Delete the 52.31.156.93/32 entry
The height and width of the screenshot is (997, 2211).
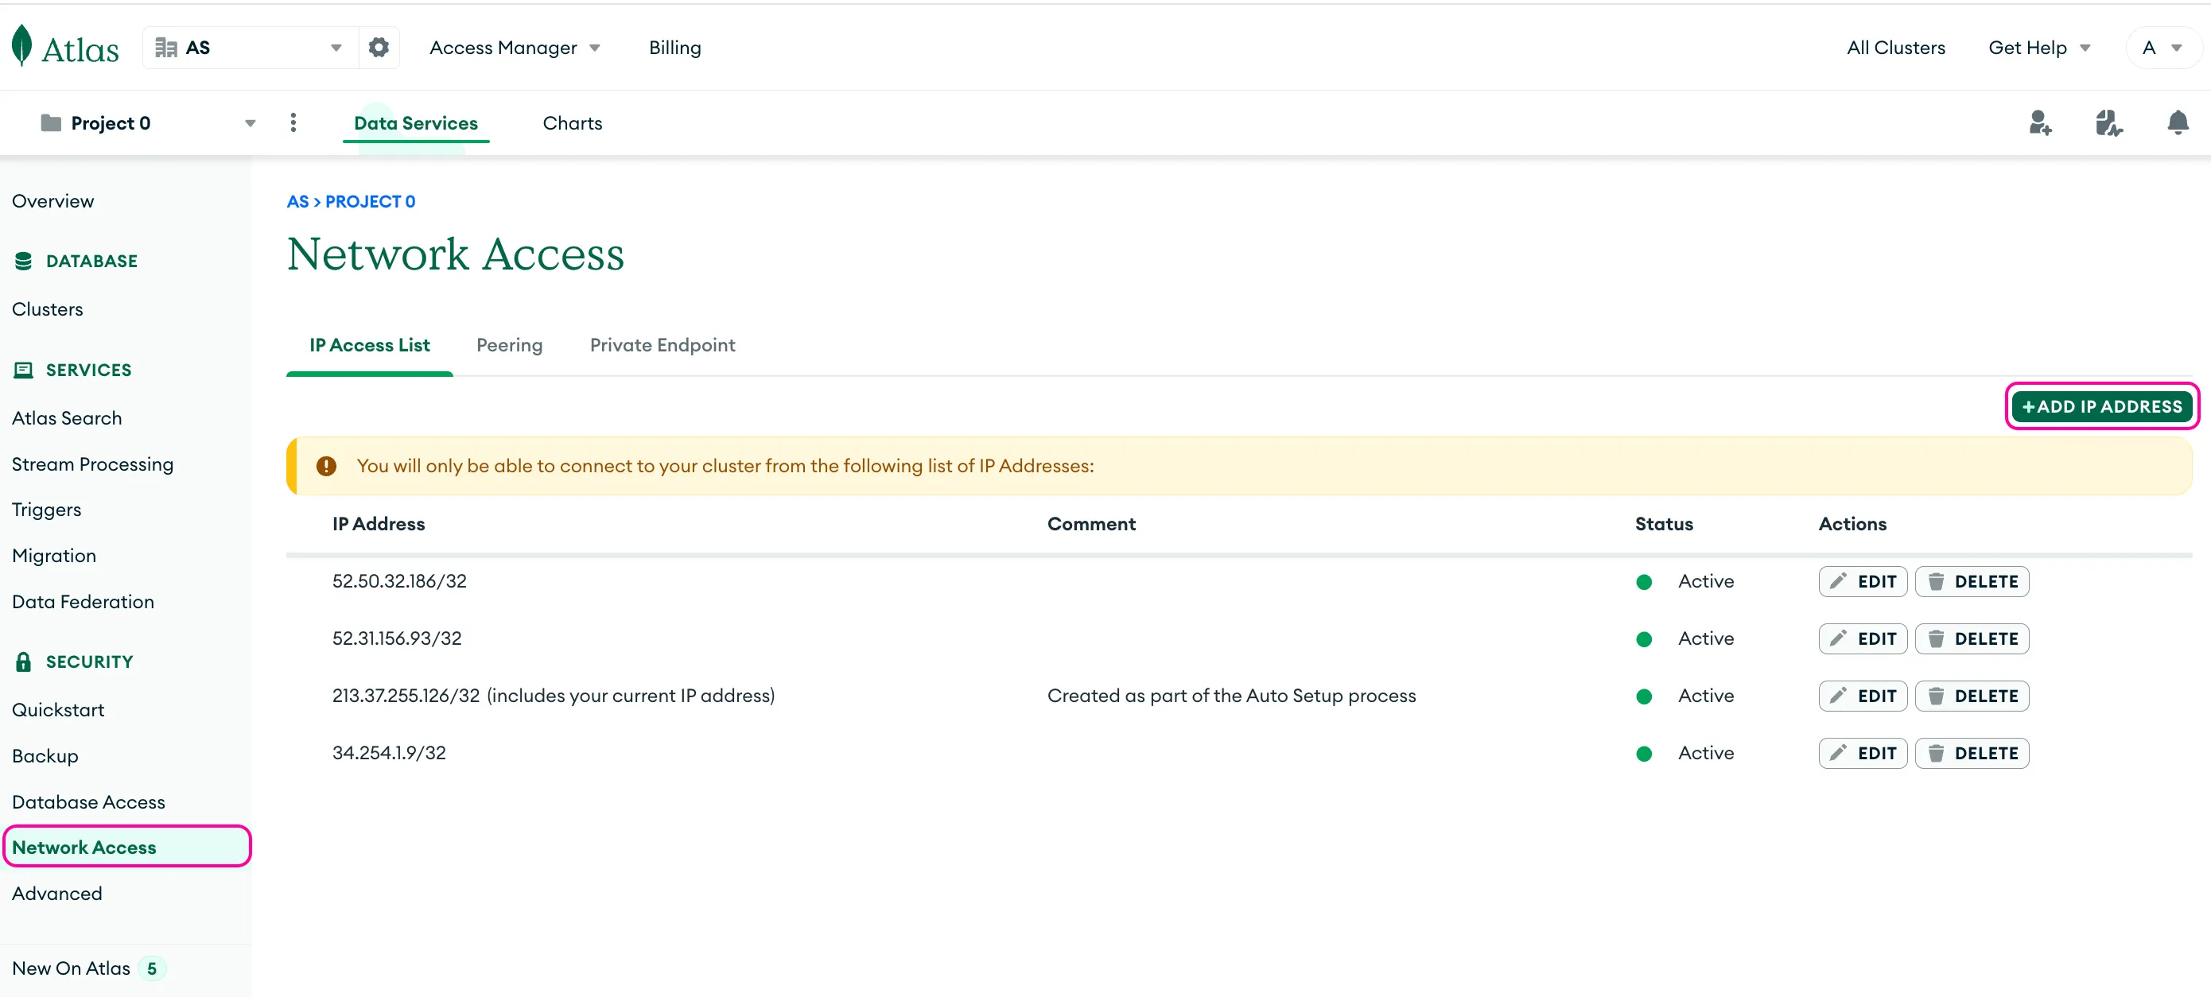(1972, 639)
